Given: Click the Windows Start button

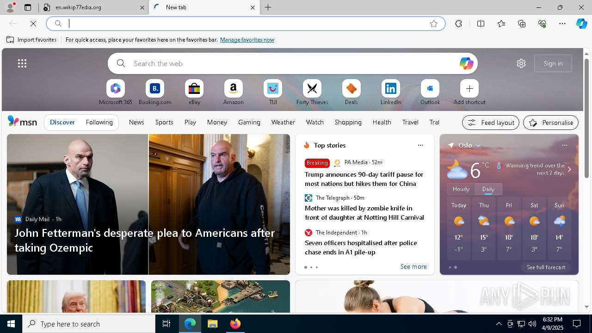Looking at the screenshot, I should pos(11,324).
